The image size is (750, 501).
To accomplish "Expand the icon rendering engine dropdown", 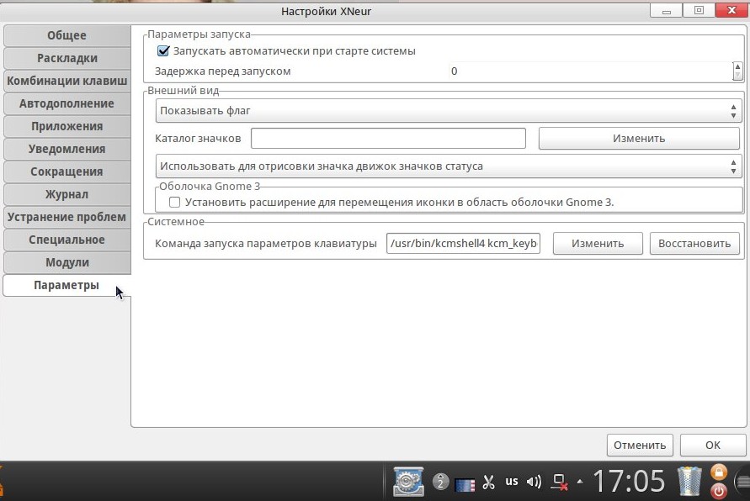I will pos(447,166).
